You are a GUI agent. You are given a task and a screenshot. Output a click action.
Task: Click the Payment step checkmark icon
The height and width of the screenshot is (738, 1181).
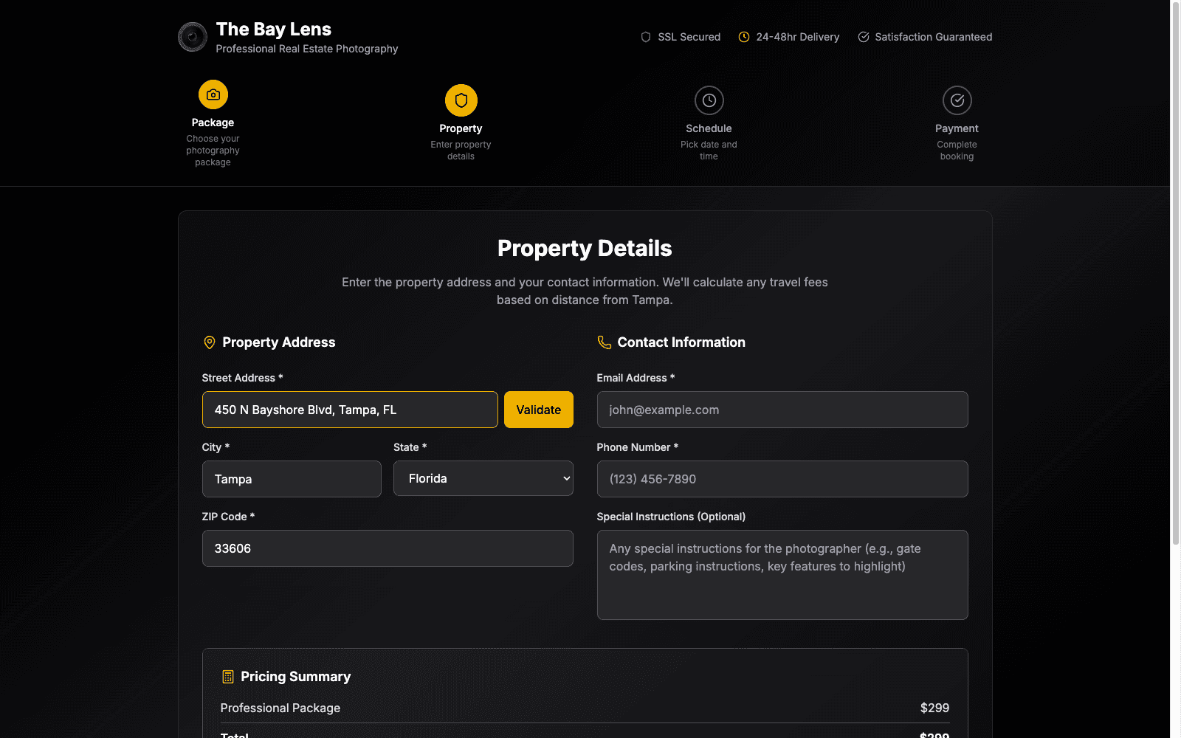click(x=957, y=100)
